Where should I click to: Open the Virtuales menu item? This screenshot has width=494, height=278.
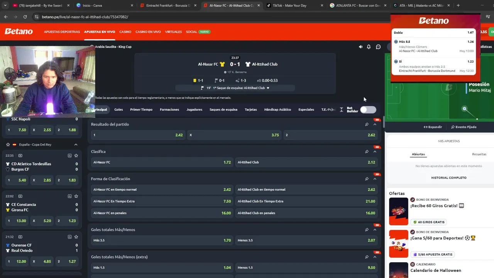(x=173, y=32)
